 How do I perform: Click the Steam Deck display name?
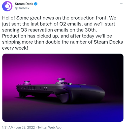coord(24,4)
